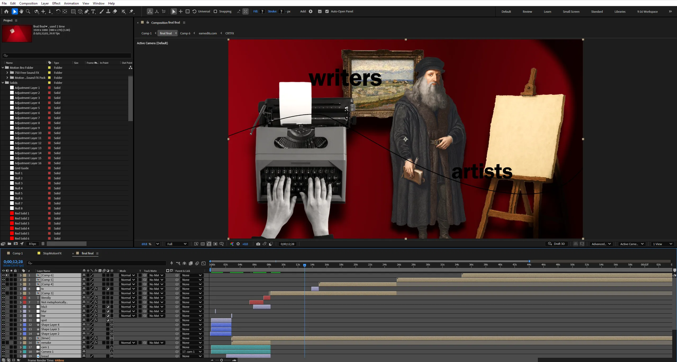Select the Roto Brush tool
677x362 pixels.
click(124, 11)
